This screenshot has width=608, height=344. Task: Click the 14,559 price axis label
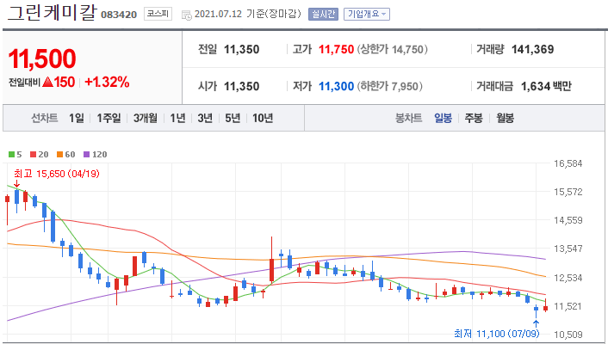[568, 220]
